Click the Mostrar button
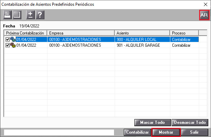 click(x=166, y=132)
